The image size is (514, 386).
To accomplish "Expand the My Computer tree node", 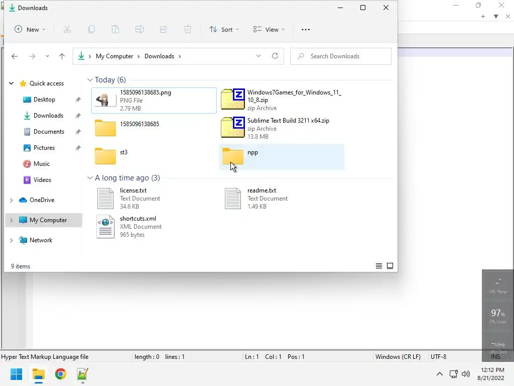I will [11, 220].
